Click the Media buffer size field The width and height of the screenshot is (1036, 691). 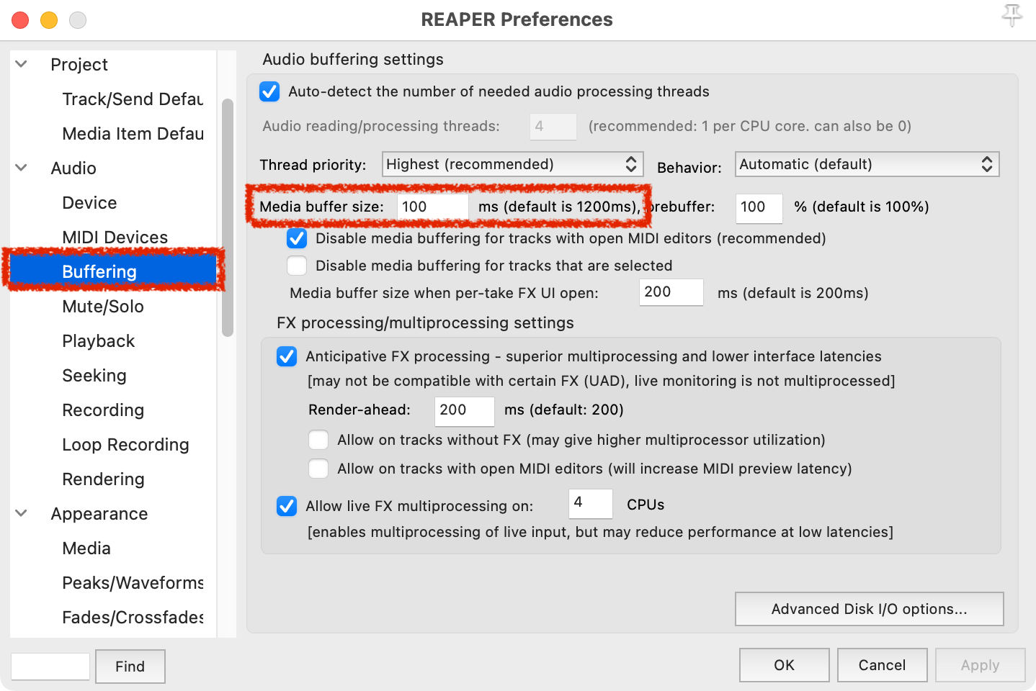[x=432, y=207]
